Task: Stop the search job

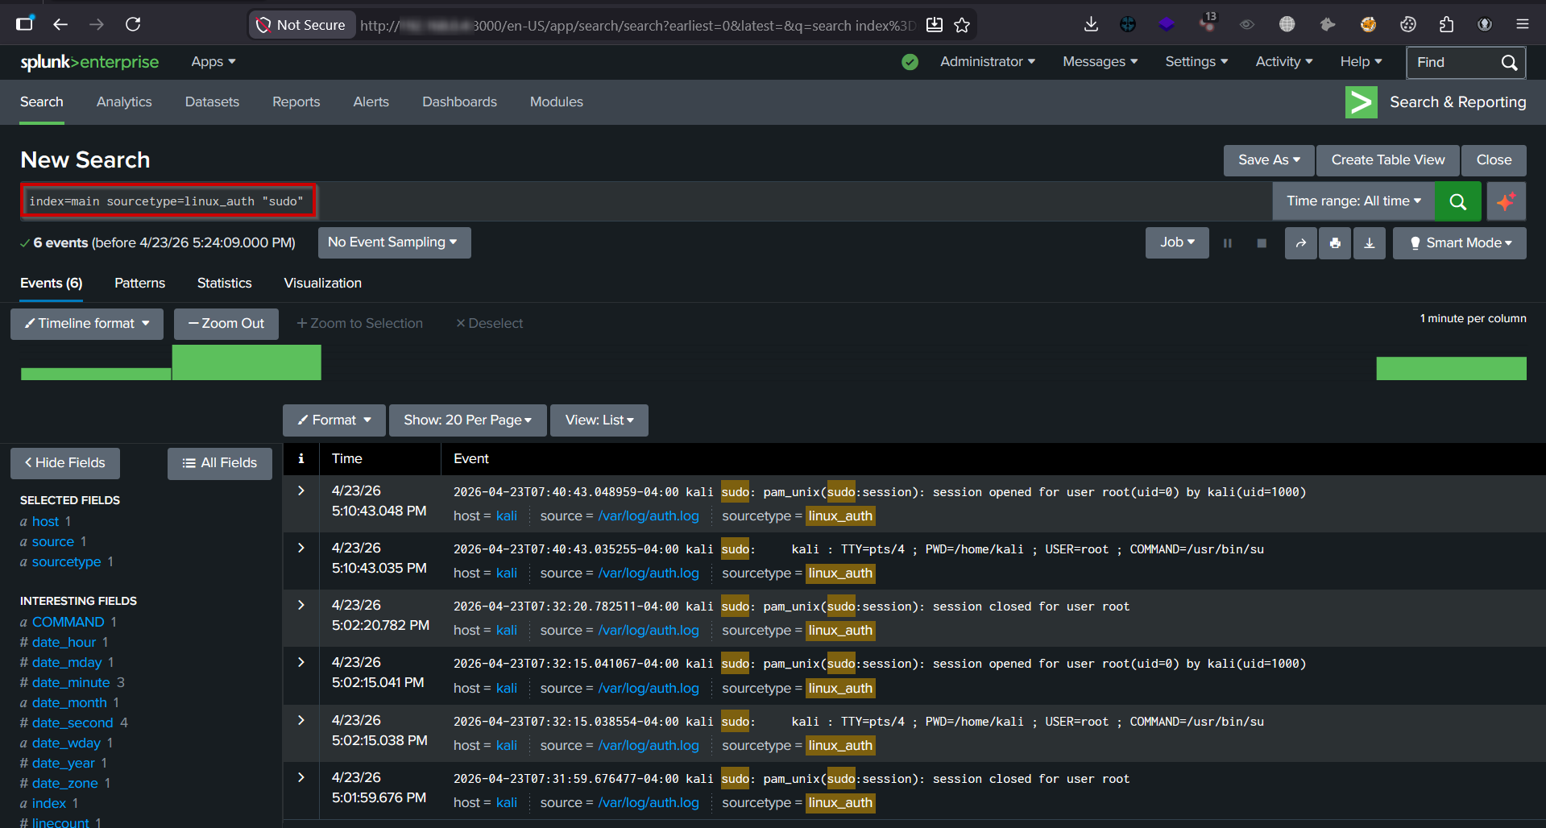Action: tap(1262, 243)
